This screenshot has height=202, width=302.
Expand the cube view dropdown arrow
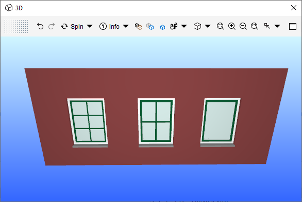point(208,26)
